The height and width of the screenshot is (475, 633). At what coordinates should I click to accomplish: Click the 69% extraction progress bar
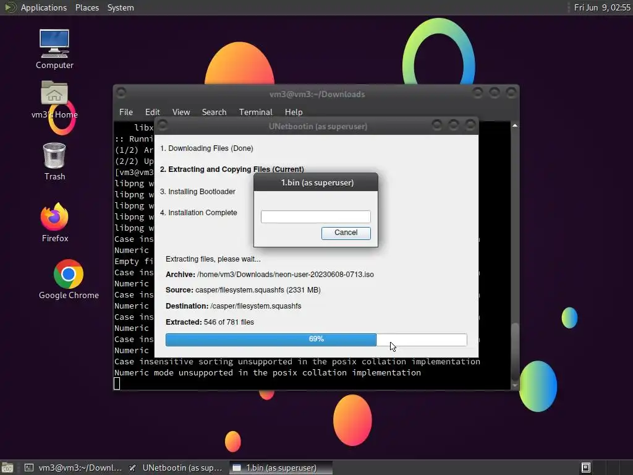[316, 340]
